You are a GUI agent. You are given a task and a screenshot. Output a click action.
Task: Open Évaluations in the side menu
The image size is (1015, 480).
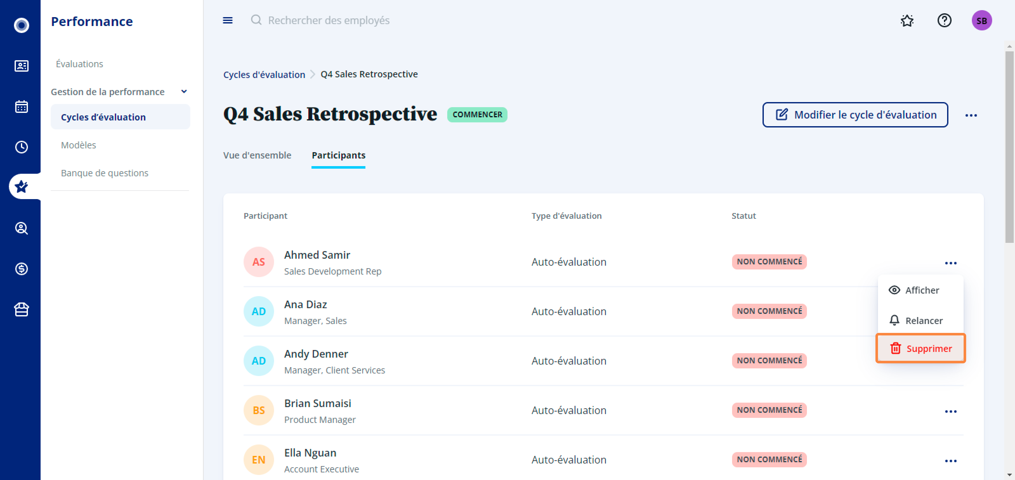point(79,64)
